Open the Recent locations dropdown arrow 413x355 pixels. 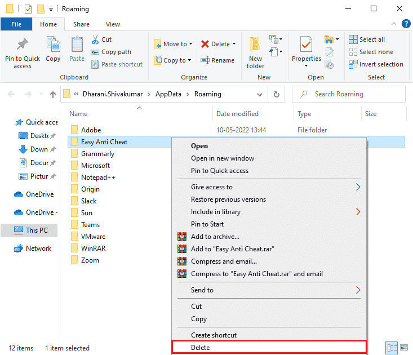pyautogui.click(x=41, y=94)
